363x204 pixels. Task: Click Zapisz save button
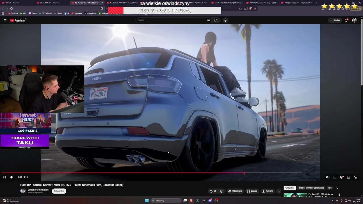pyautogui.click(x=252, y=191)
